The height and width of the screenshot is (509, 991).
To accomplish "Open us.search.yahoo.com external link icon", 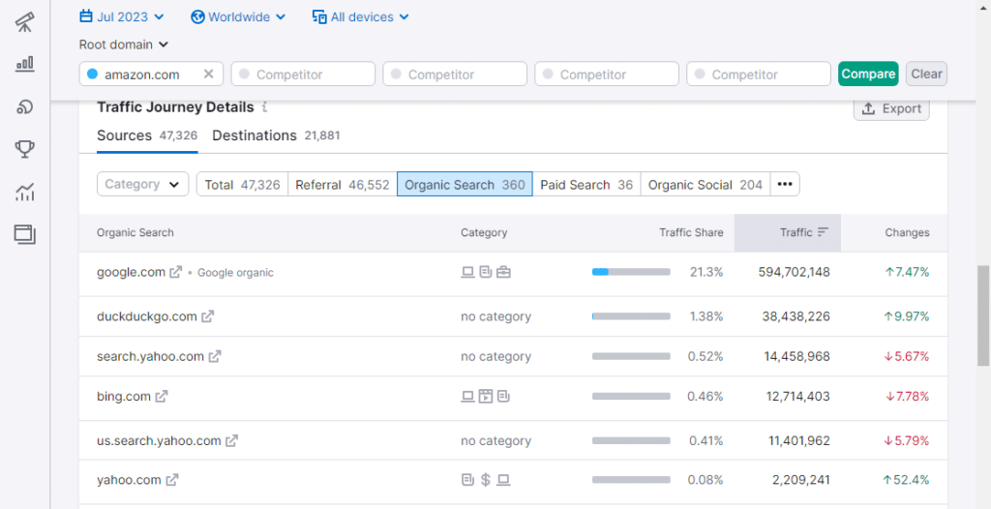I will (232, 440).
